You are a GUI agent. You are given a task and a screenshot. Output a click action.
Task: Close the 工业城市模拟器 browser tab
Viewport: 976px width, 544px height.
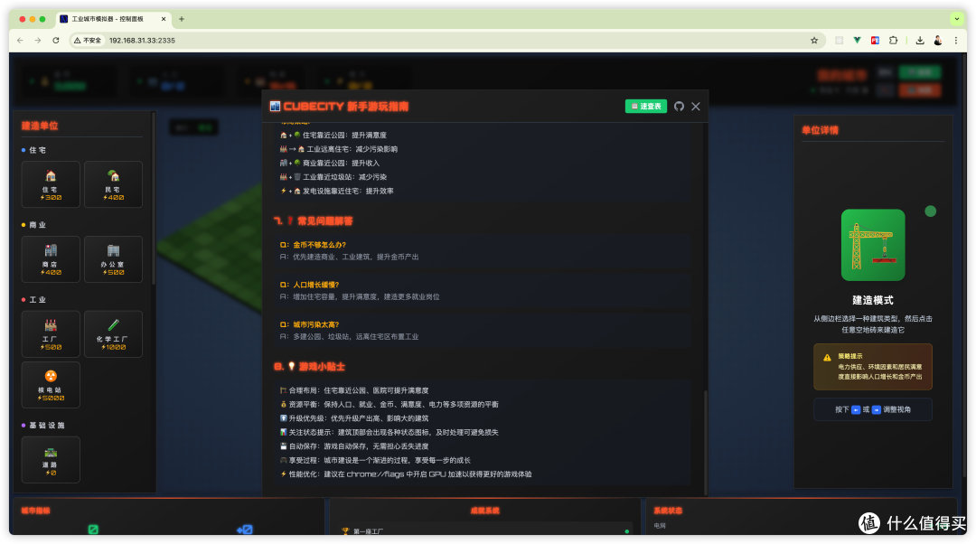164,19
